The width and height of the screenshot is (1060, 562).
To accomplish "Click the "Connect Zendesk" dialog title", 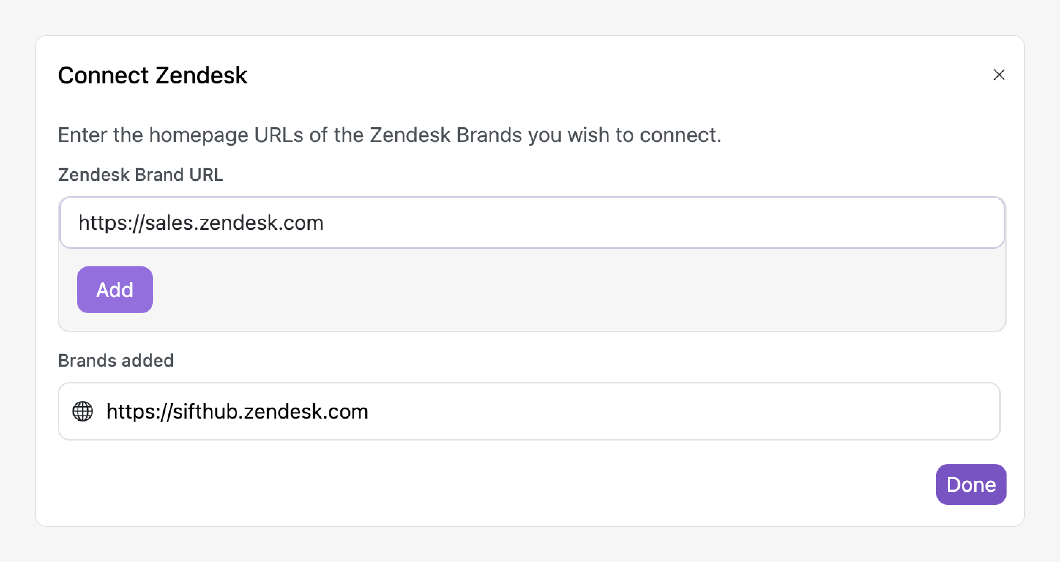I will click(152, 75).
